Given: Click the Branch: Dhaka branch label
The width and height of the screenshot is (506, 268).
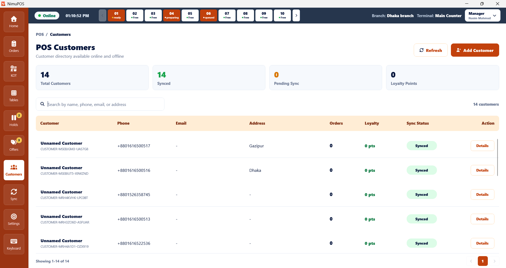Looking at the screenshot, I should click(392, 16).
